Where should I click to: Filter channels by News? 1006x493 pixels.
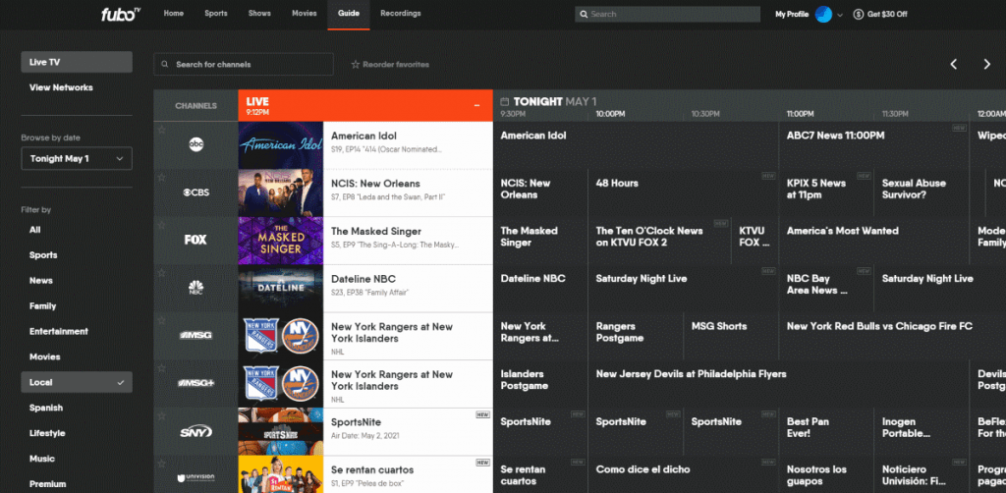coord(41,280)
